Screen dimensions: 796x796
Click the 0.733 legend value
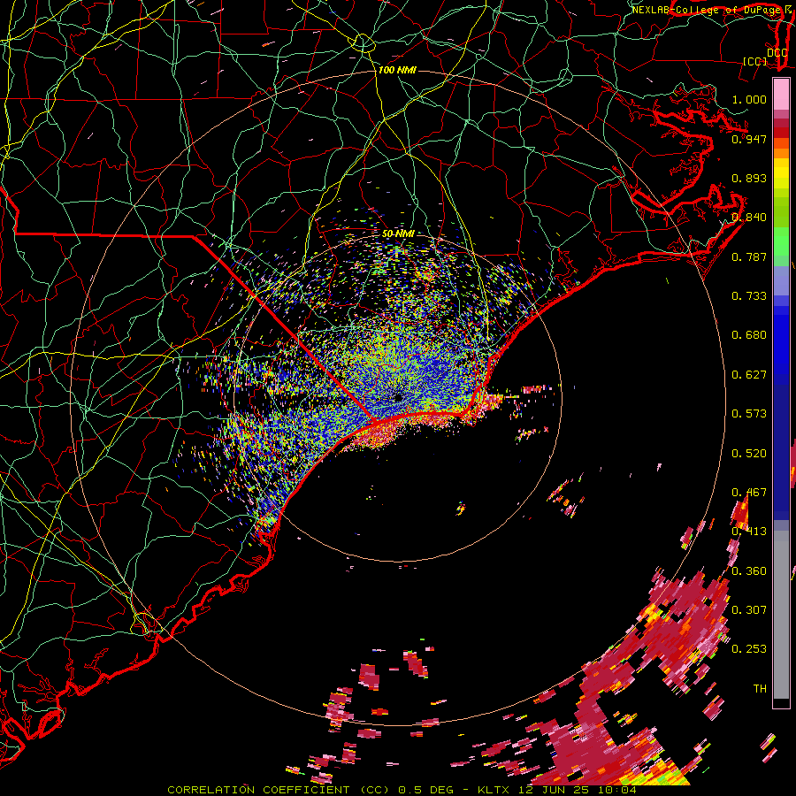(x=749, y=295)
